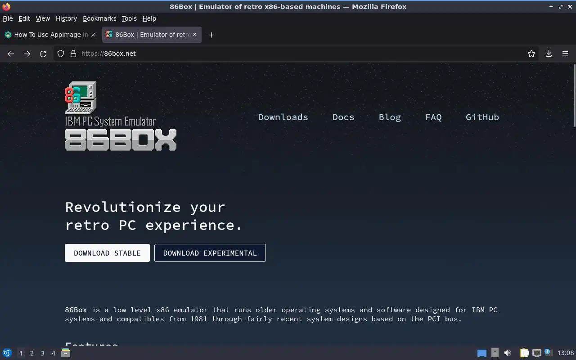Open the file manager in taskbar
The image size is (576, 360).
66,353
